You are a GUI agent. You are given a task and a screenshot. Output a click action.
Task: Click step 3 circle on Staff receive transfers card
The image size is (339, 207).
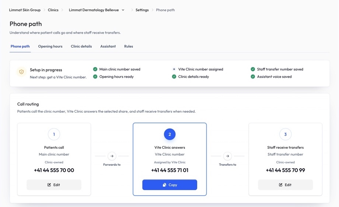pyautogui.click(x=285, y=134)
